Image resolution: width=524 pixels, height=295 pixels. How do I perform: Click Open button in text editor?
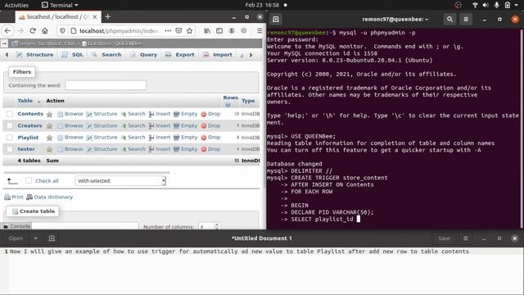[x=16, y=238]
